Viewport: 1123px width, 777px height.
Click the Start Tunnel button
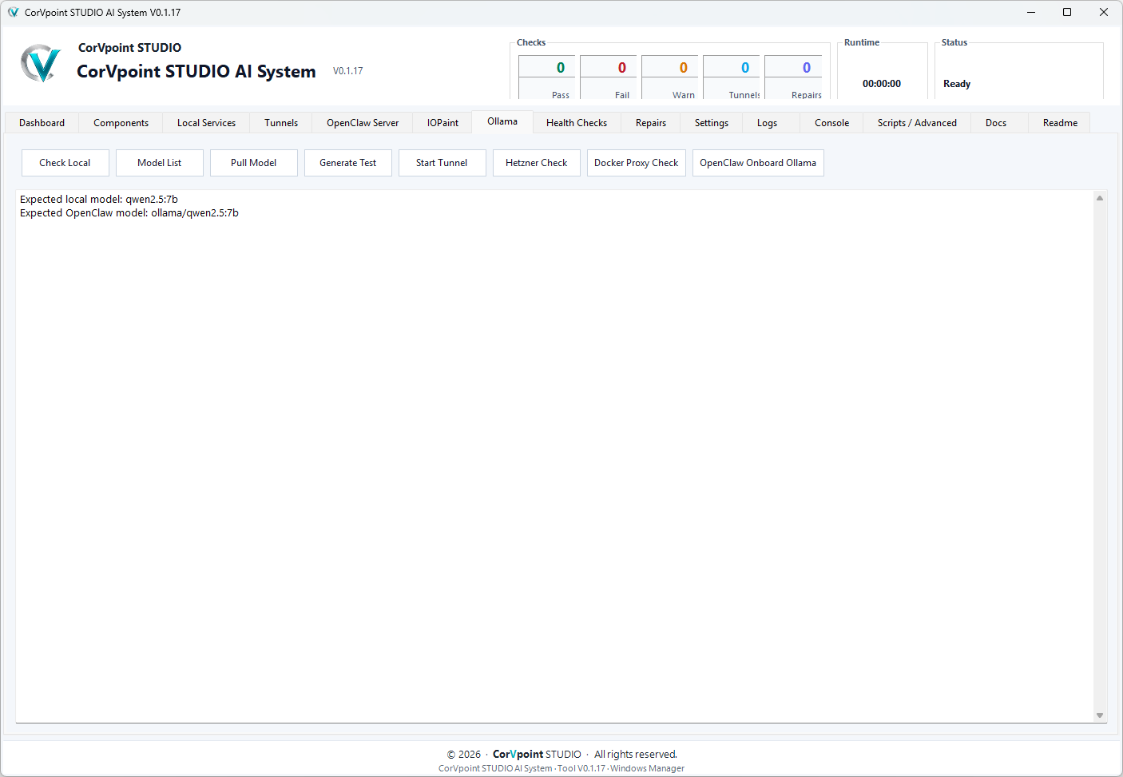tap(442, 163)
